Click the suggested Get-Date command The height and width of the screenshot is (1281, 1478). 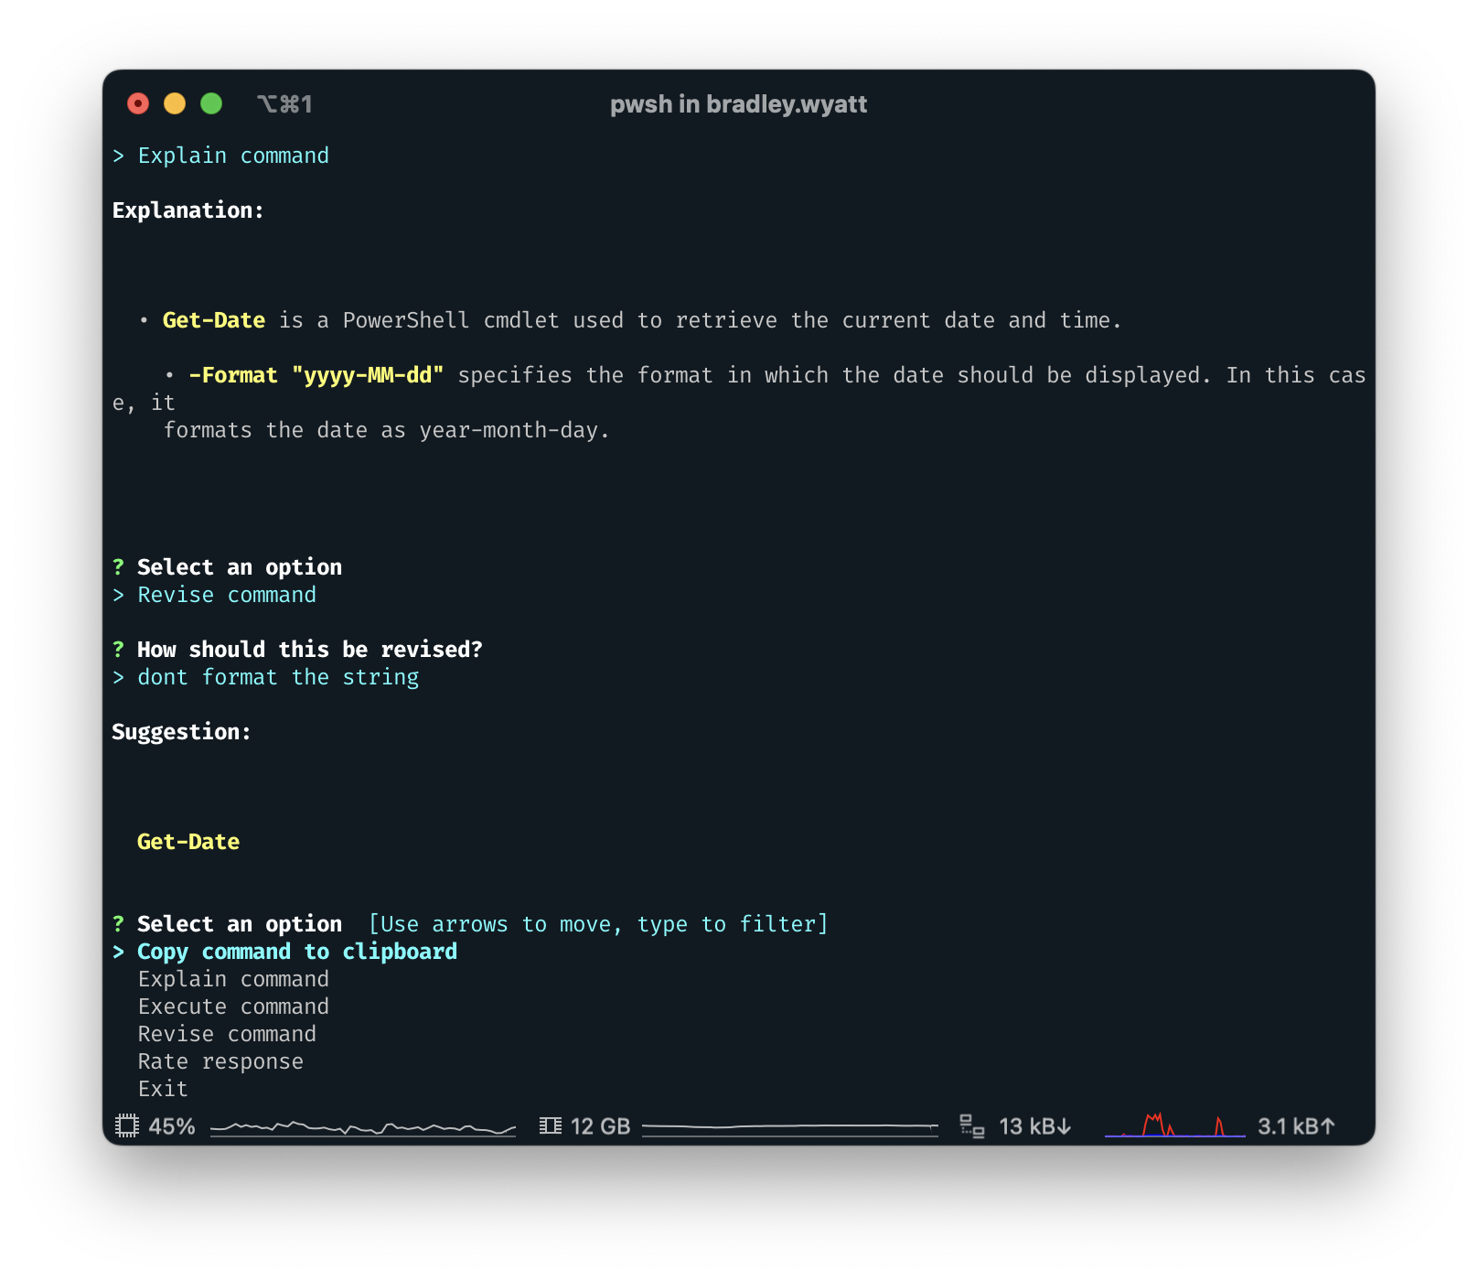coord(188,842)
